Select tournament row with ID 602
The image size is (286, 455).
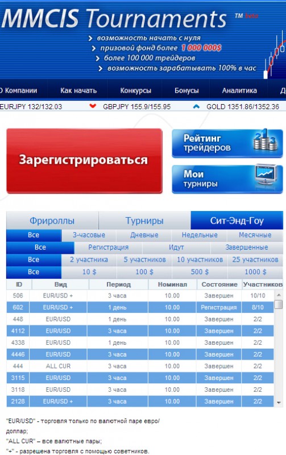(140, 307)
